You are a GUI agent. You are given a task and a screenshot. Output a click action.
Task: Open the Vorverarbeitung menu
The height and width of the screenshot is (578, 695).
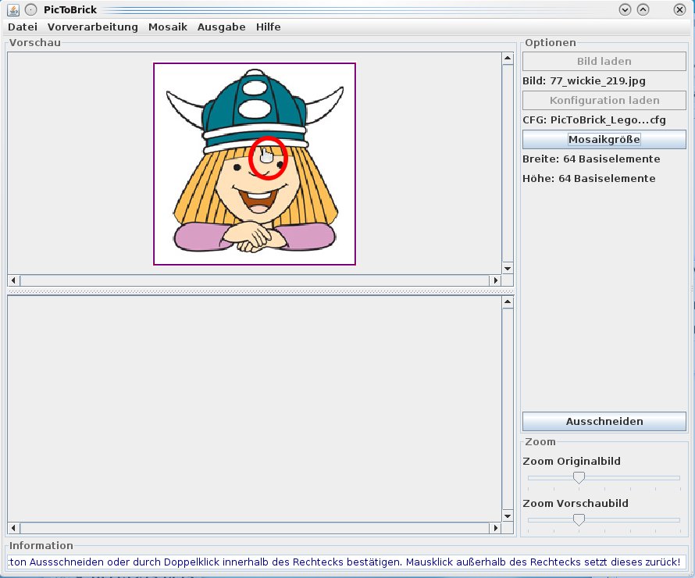click(x=93, y=27)
